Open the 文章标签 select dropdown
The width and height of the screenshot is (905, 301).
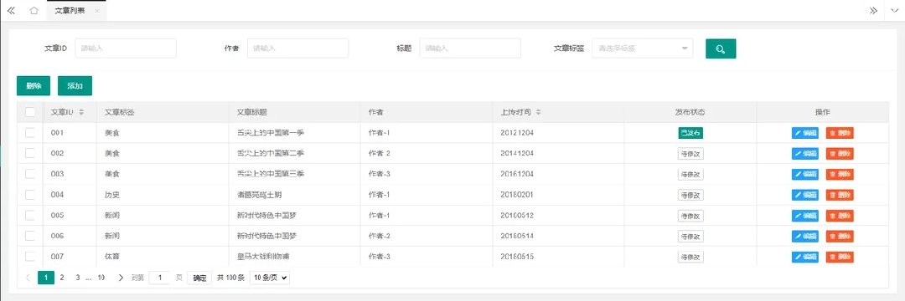pos(643,48)
